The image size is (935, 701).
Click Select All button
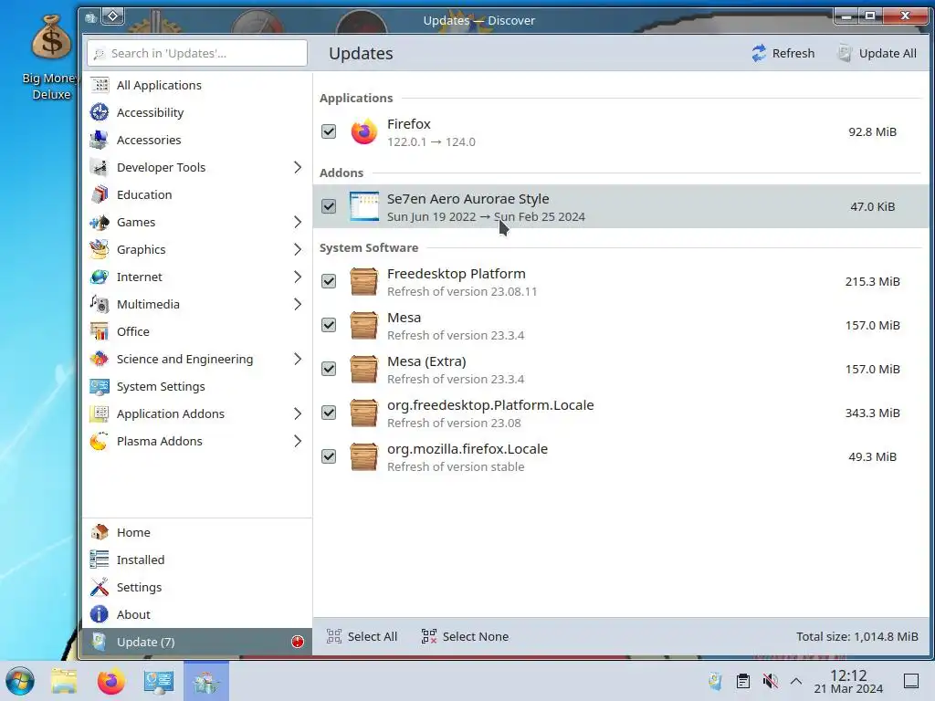[x=362, y=636]
